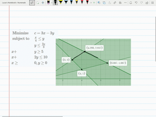
Task: Select the object or type text tool
Action: click(32, 3)
